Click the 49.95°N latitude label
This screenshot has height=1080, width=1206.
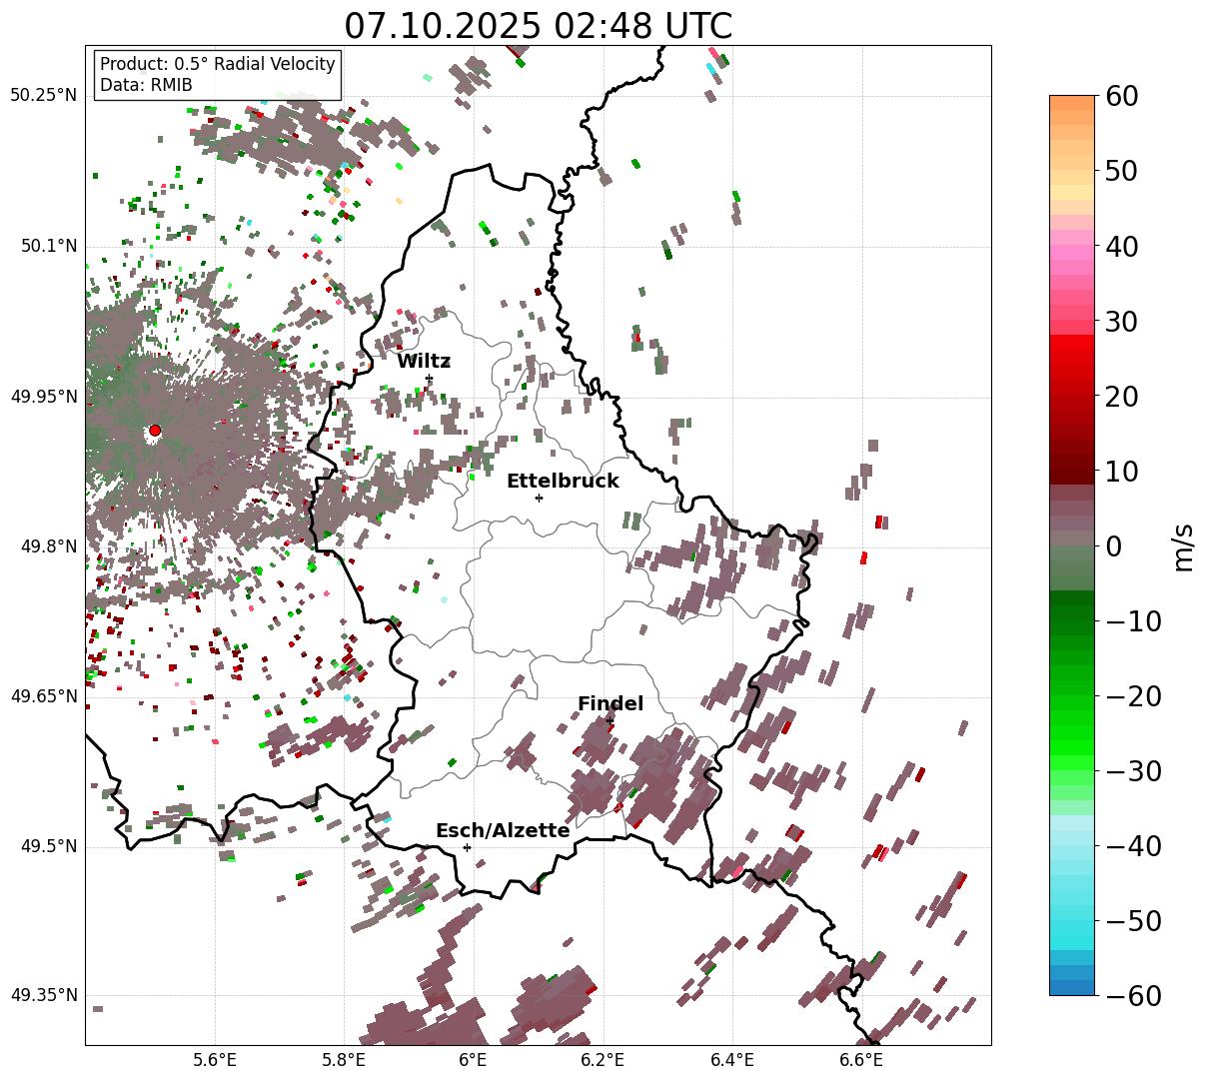tap(43, 397)
